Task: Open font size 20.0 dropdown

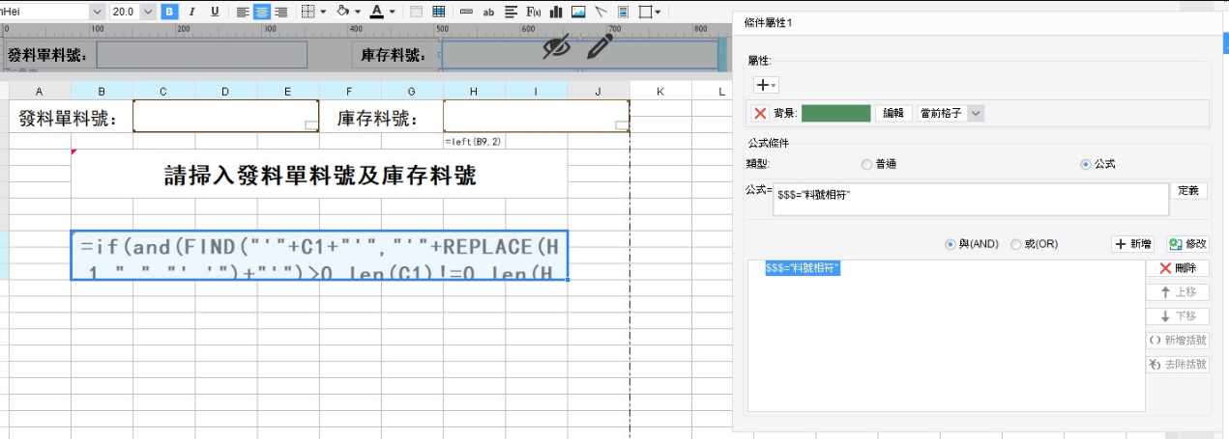Action: point(147,12)
